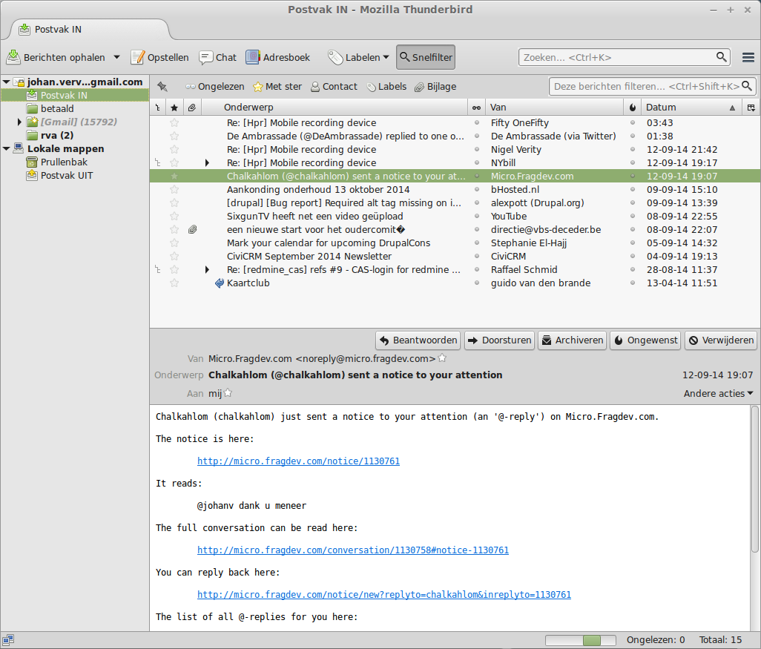Open the Andere acties dropdown

tap(718, 393)
